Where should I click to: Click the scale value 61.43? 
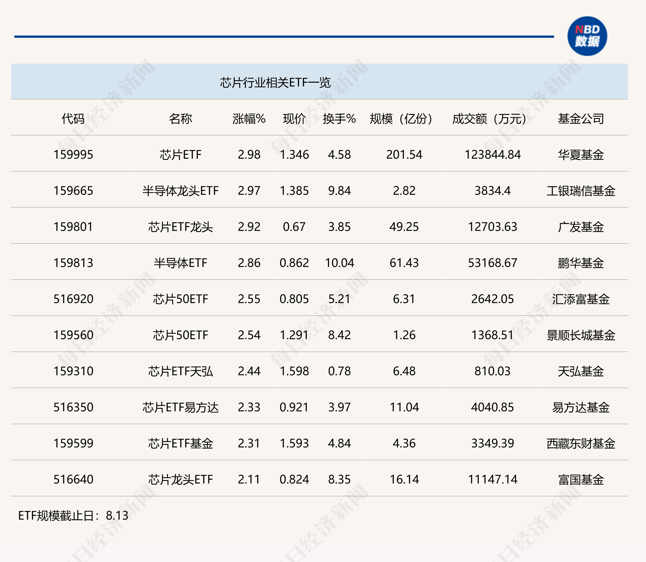404,263
